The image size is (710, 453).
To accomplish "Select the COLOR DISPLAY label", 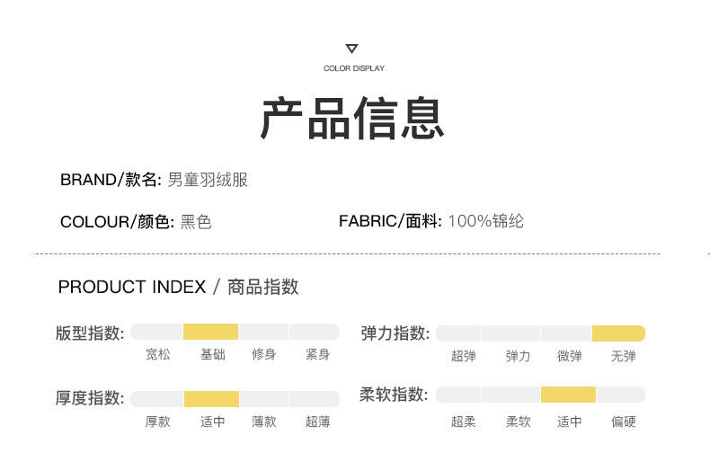I will click(353, 68).
